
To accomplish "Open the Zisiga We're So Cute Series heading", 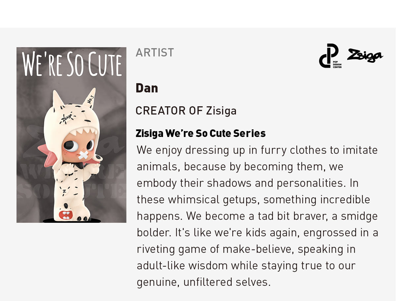I will click(x=201, y=133).
